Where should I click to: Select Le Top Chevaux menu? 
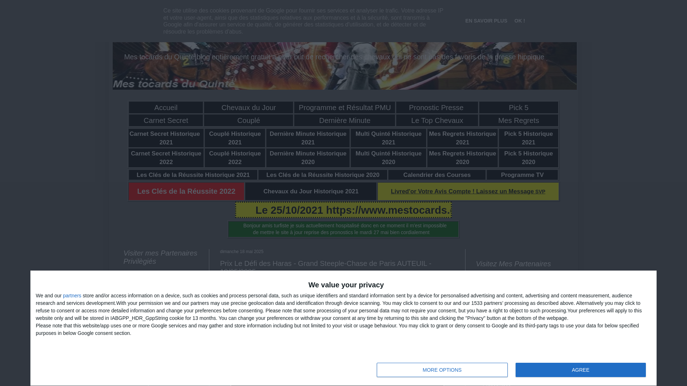coord(437,120)
